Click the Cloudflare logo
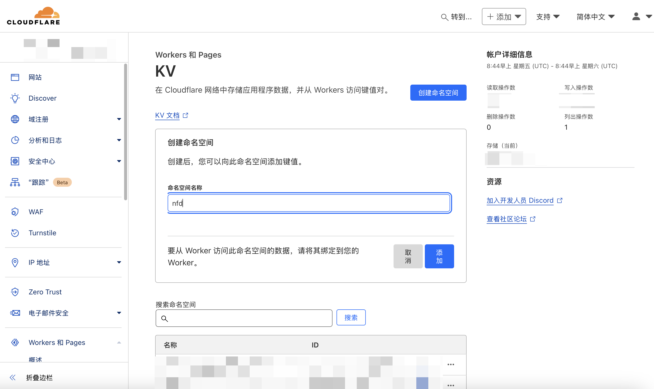 [33, 16]
